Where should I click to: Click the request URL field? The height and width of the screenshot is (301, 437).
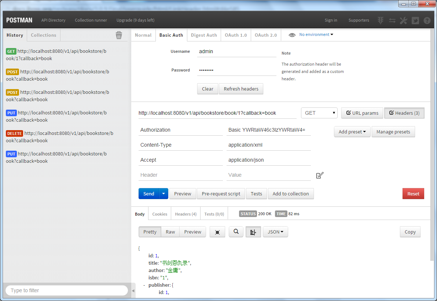[217, 113]
